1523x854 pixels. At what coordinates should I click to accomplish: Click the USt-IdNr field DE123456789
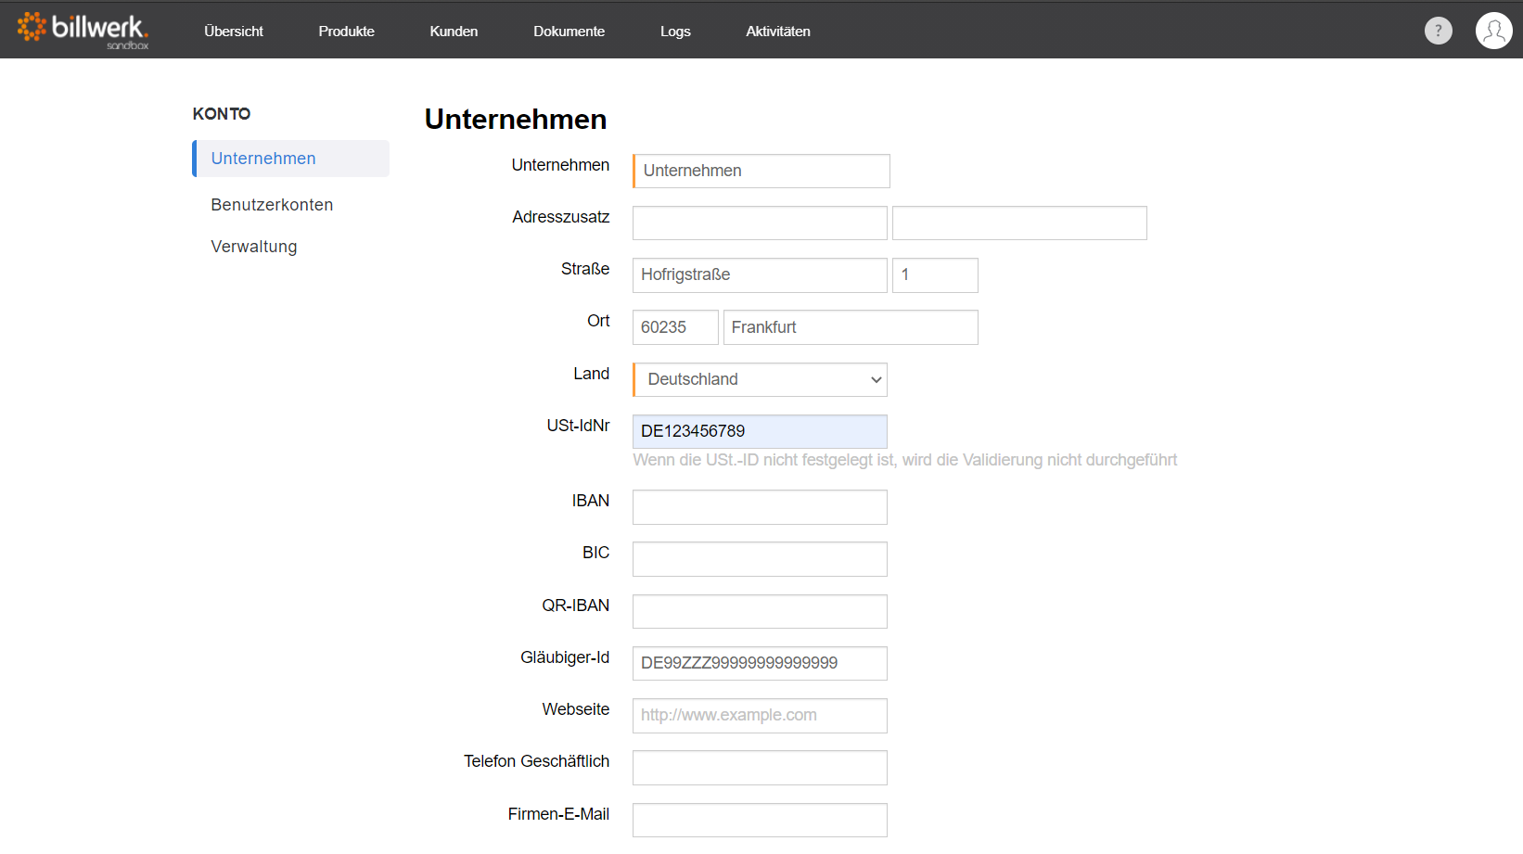(760, 431)
